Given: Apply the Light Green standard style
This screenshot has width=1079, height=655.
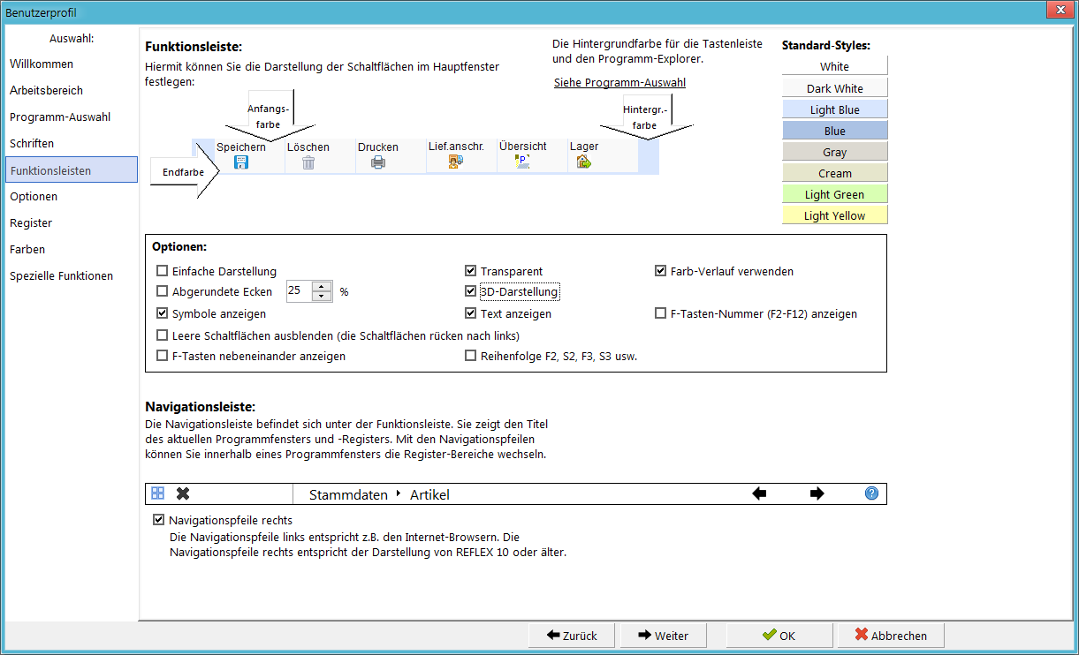Looking at the screenshot, I should 834,194.
